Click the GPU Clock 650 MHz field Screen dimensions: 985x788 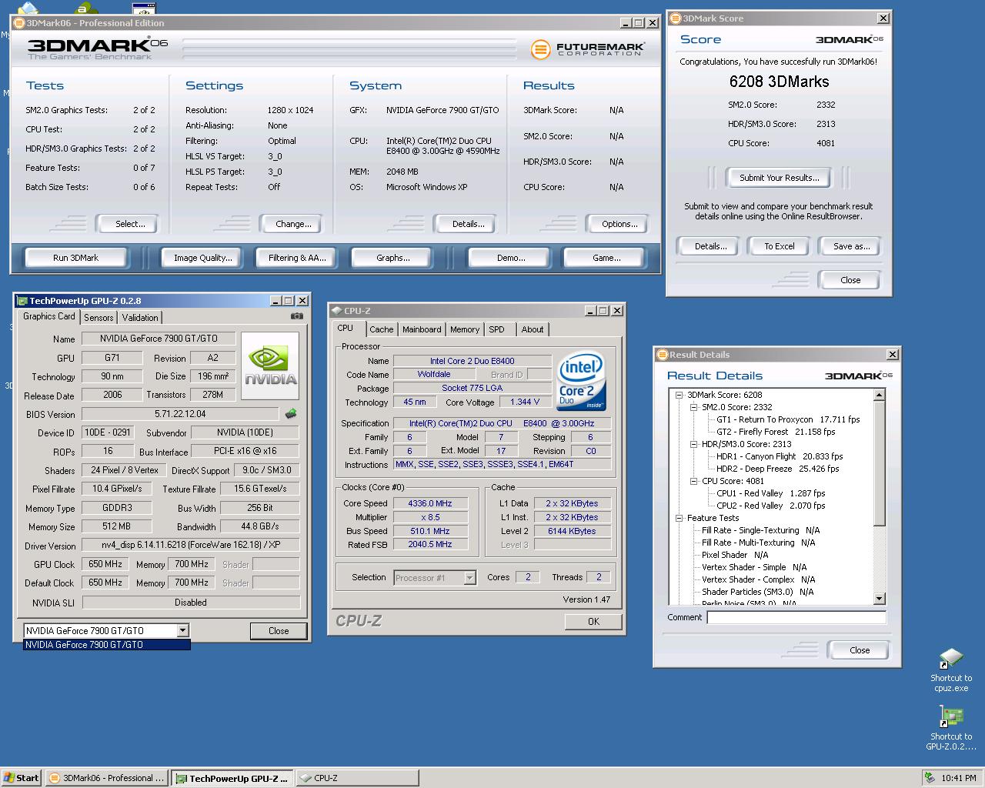tap(105, 564)
